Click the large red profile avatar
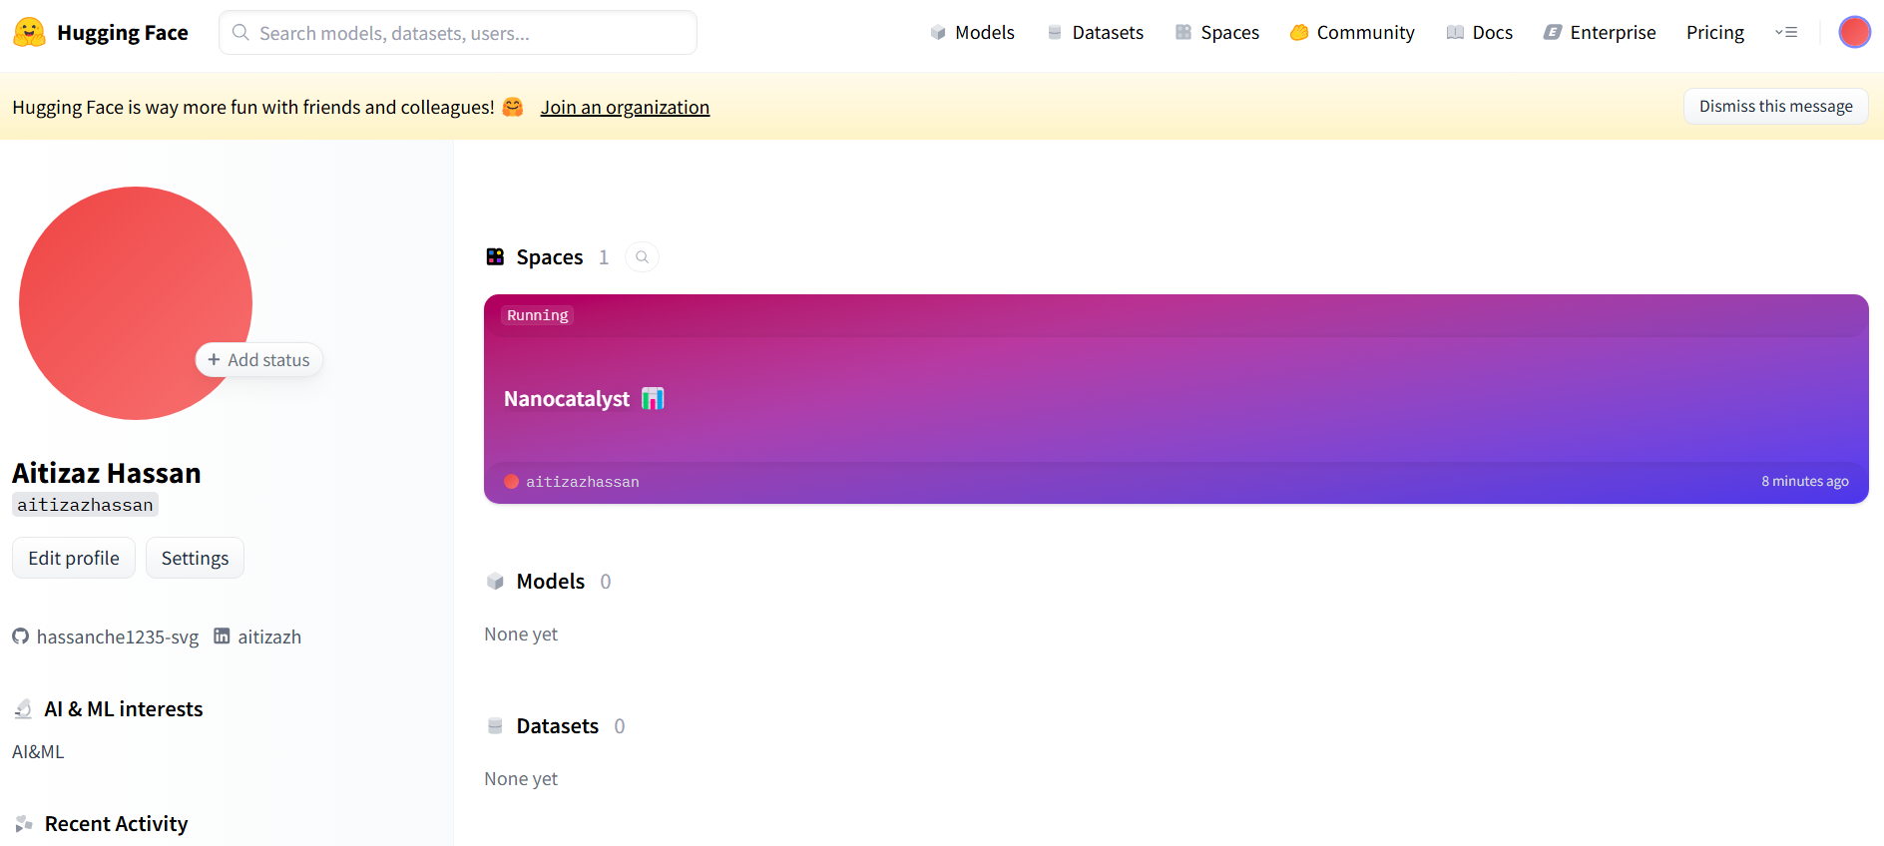Screen dimensions: 1884x846 [136, 303]
